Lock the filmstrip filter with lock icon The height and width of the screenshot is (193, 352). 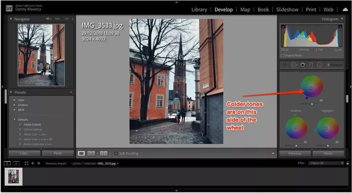pos(348,164)
